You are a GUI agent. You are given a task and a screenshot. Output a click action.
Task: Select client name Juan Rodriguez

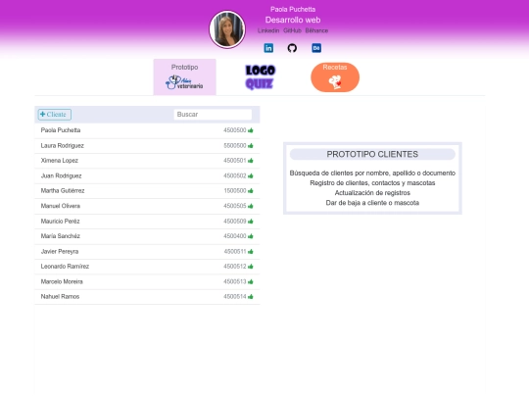(x=61, y=175)
